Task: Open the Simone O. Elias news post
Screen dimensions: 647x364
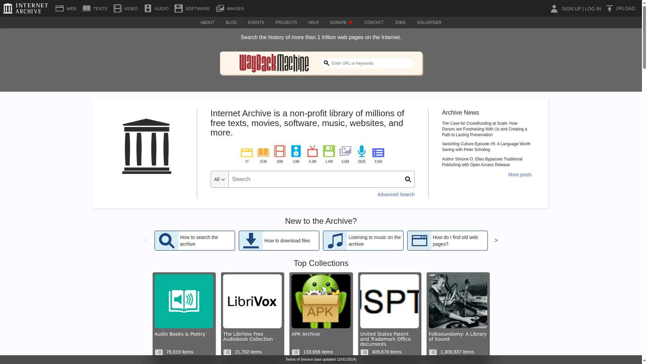Action: [482, 162]
